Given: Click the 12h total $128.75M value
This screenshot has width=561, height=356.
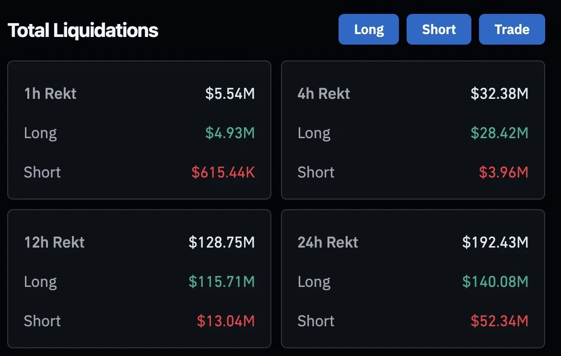Looking at the screenshot, I should pos(222,242).
